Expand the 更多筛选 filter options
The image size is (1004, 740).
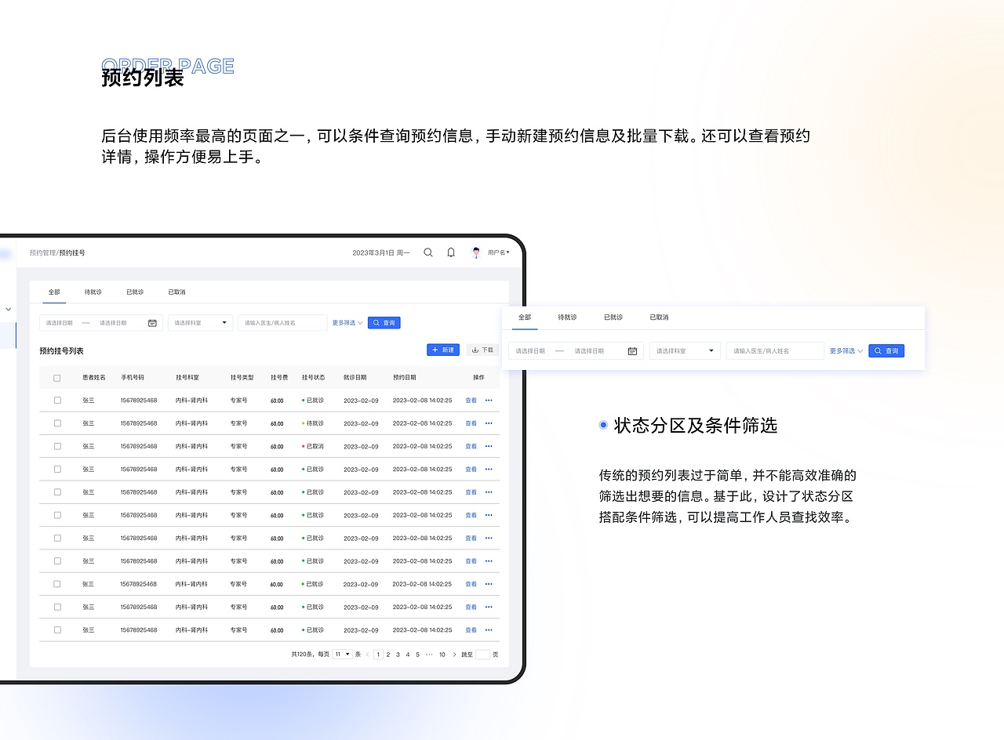[x=346, y=322]
